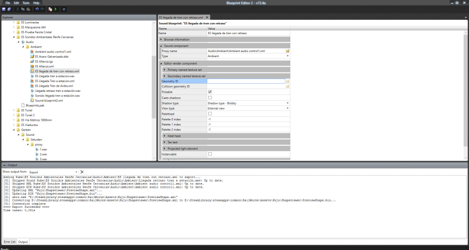Switch to the Error List tab
This screenshot has width=469, height=250.
click(x=10, y=242)
